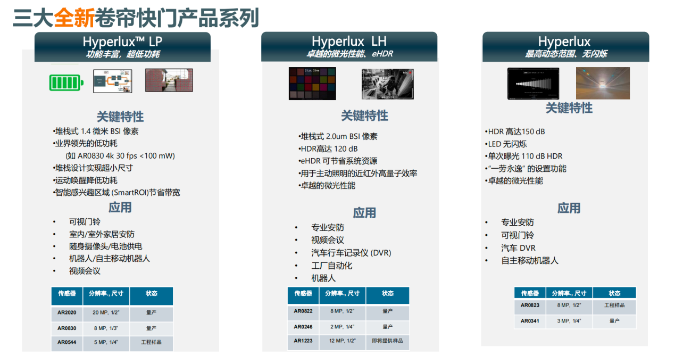This screenshot has width=675, height=363.
Task: Select text 堆栈式 2.0um BSI 像素
Action: [x=338, y=136]
